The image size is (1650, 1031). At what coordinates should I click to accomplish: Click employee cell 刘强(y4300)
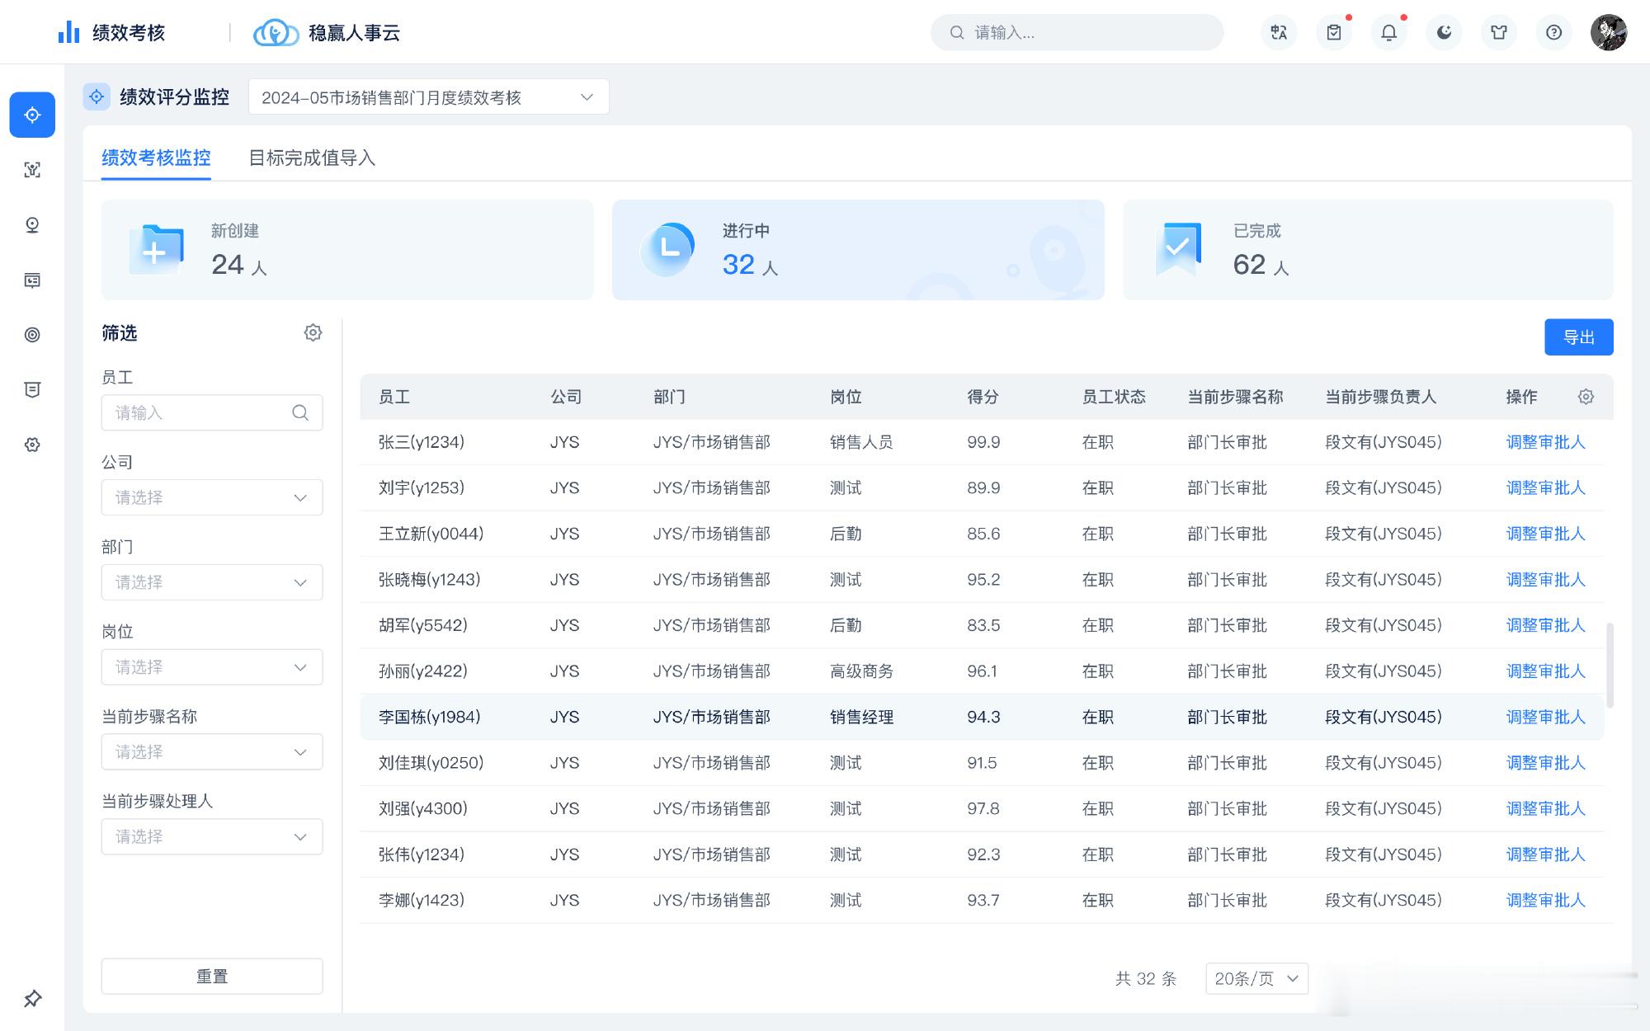click(x=423, y=808)
